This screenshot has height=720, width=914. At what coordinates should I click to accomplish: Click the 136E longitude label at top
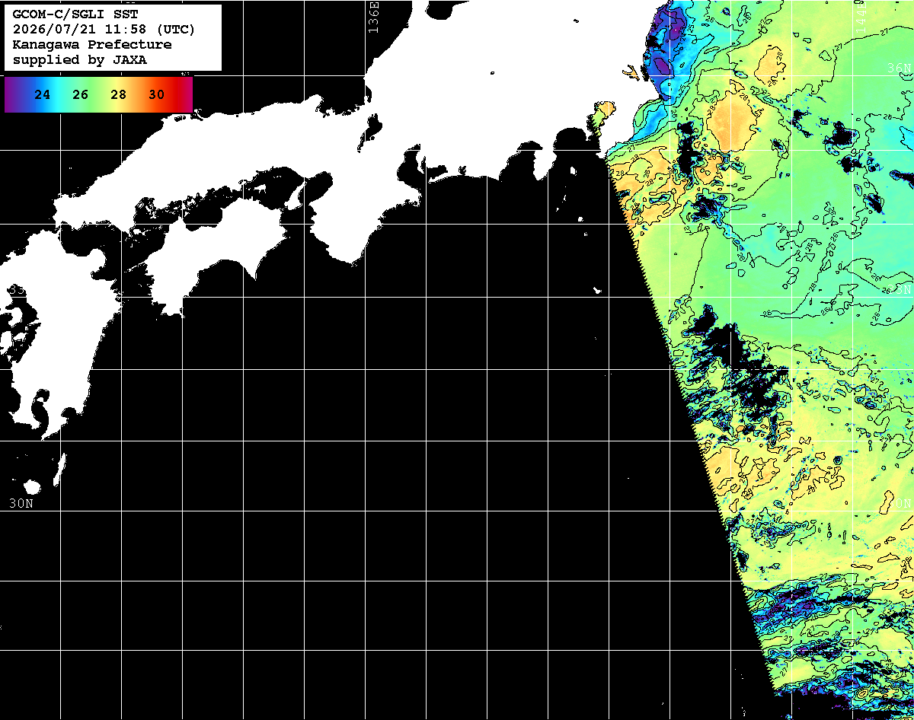coord(373,15)
